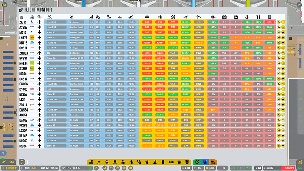Viewport: 304px width, 171px height.
Task: Click the first yellow action button for ZI519
Action: [278, 22]
